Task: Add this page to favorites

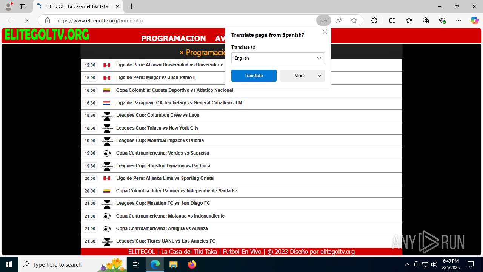Action: pos(354,20)
